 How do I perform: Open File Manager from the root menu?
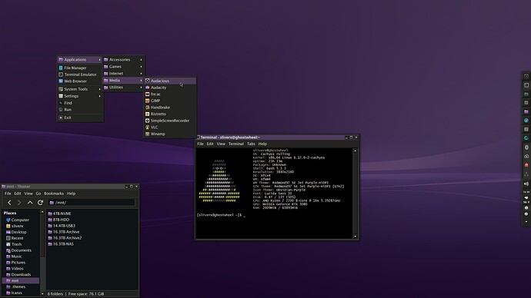pyautogui.click(x=80, y=68)
